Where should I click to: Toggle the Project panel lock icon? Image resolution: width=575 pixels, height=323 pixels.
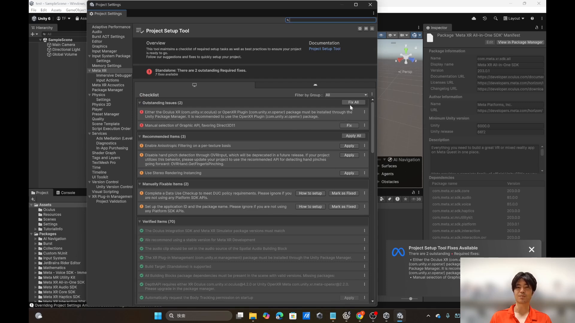point(413,192)
